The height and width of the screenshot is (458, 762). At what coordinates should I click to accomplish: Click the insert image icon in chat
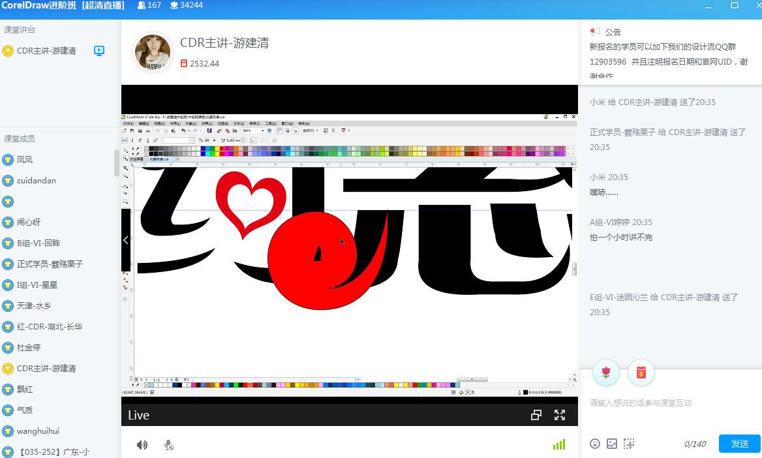(611, 444)
